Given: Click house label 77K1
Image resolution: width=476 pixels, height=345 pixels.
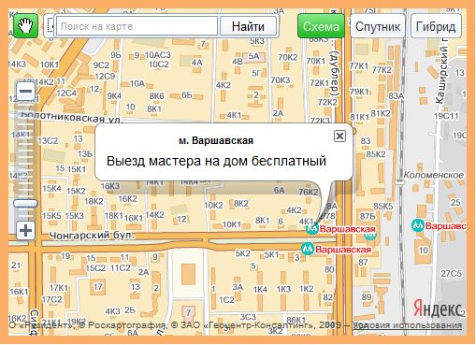Looking at the screenshot, I should pyautogui.click(x=359, y=66).
